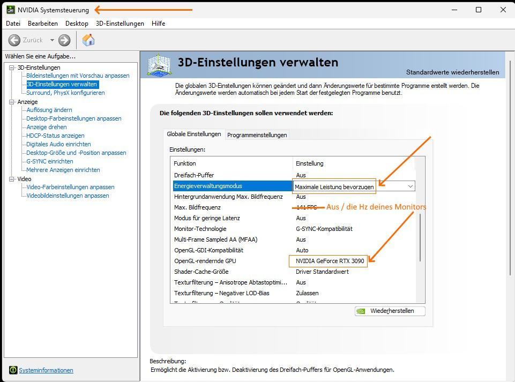
Task: Select Texturfilterung – Negativer LOD-Bias row
Action: coord(294,293)
